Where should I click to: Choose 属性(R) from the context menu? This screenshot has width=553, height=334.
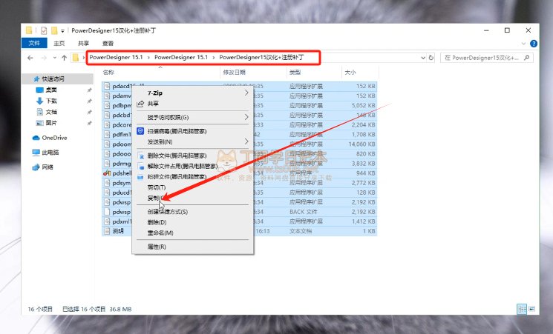[193, 247]
